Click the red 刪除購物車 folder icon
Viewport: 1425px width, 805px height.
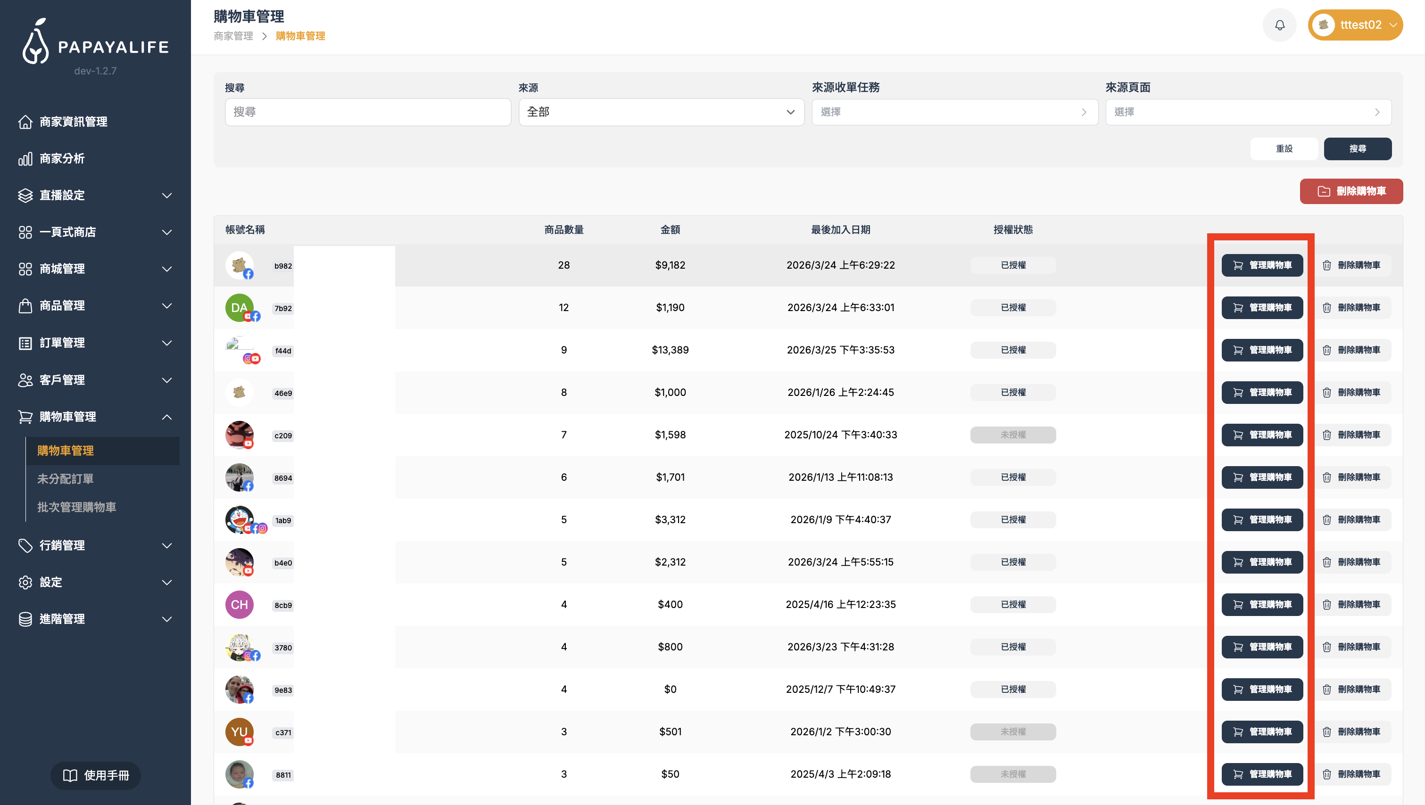coord(1323,191)
